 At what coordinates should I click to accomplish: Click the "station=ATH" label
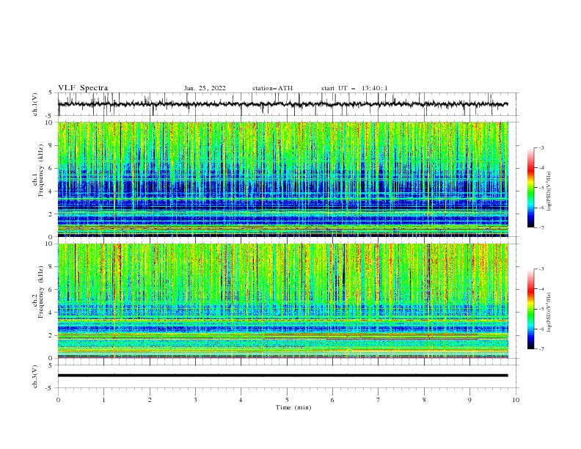272,88
